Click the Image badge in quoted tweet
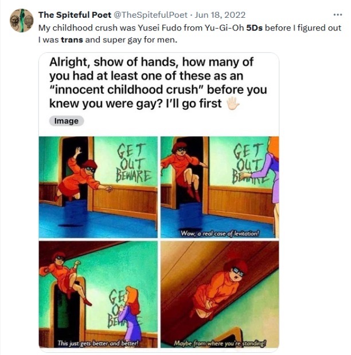351x355 pixels. (67, 121)
